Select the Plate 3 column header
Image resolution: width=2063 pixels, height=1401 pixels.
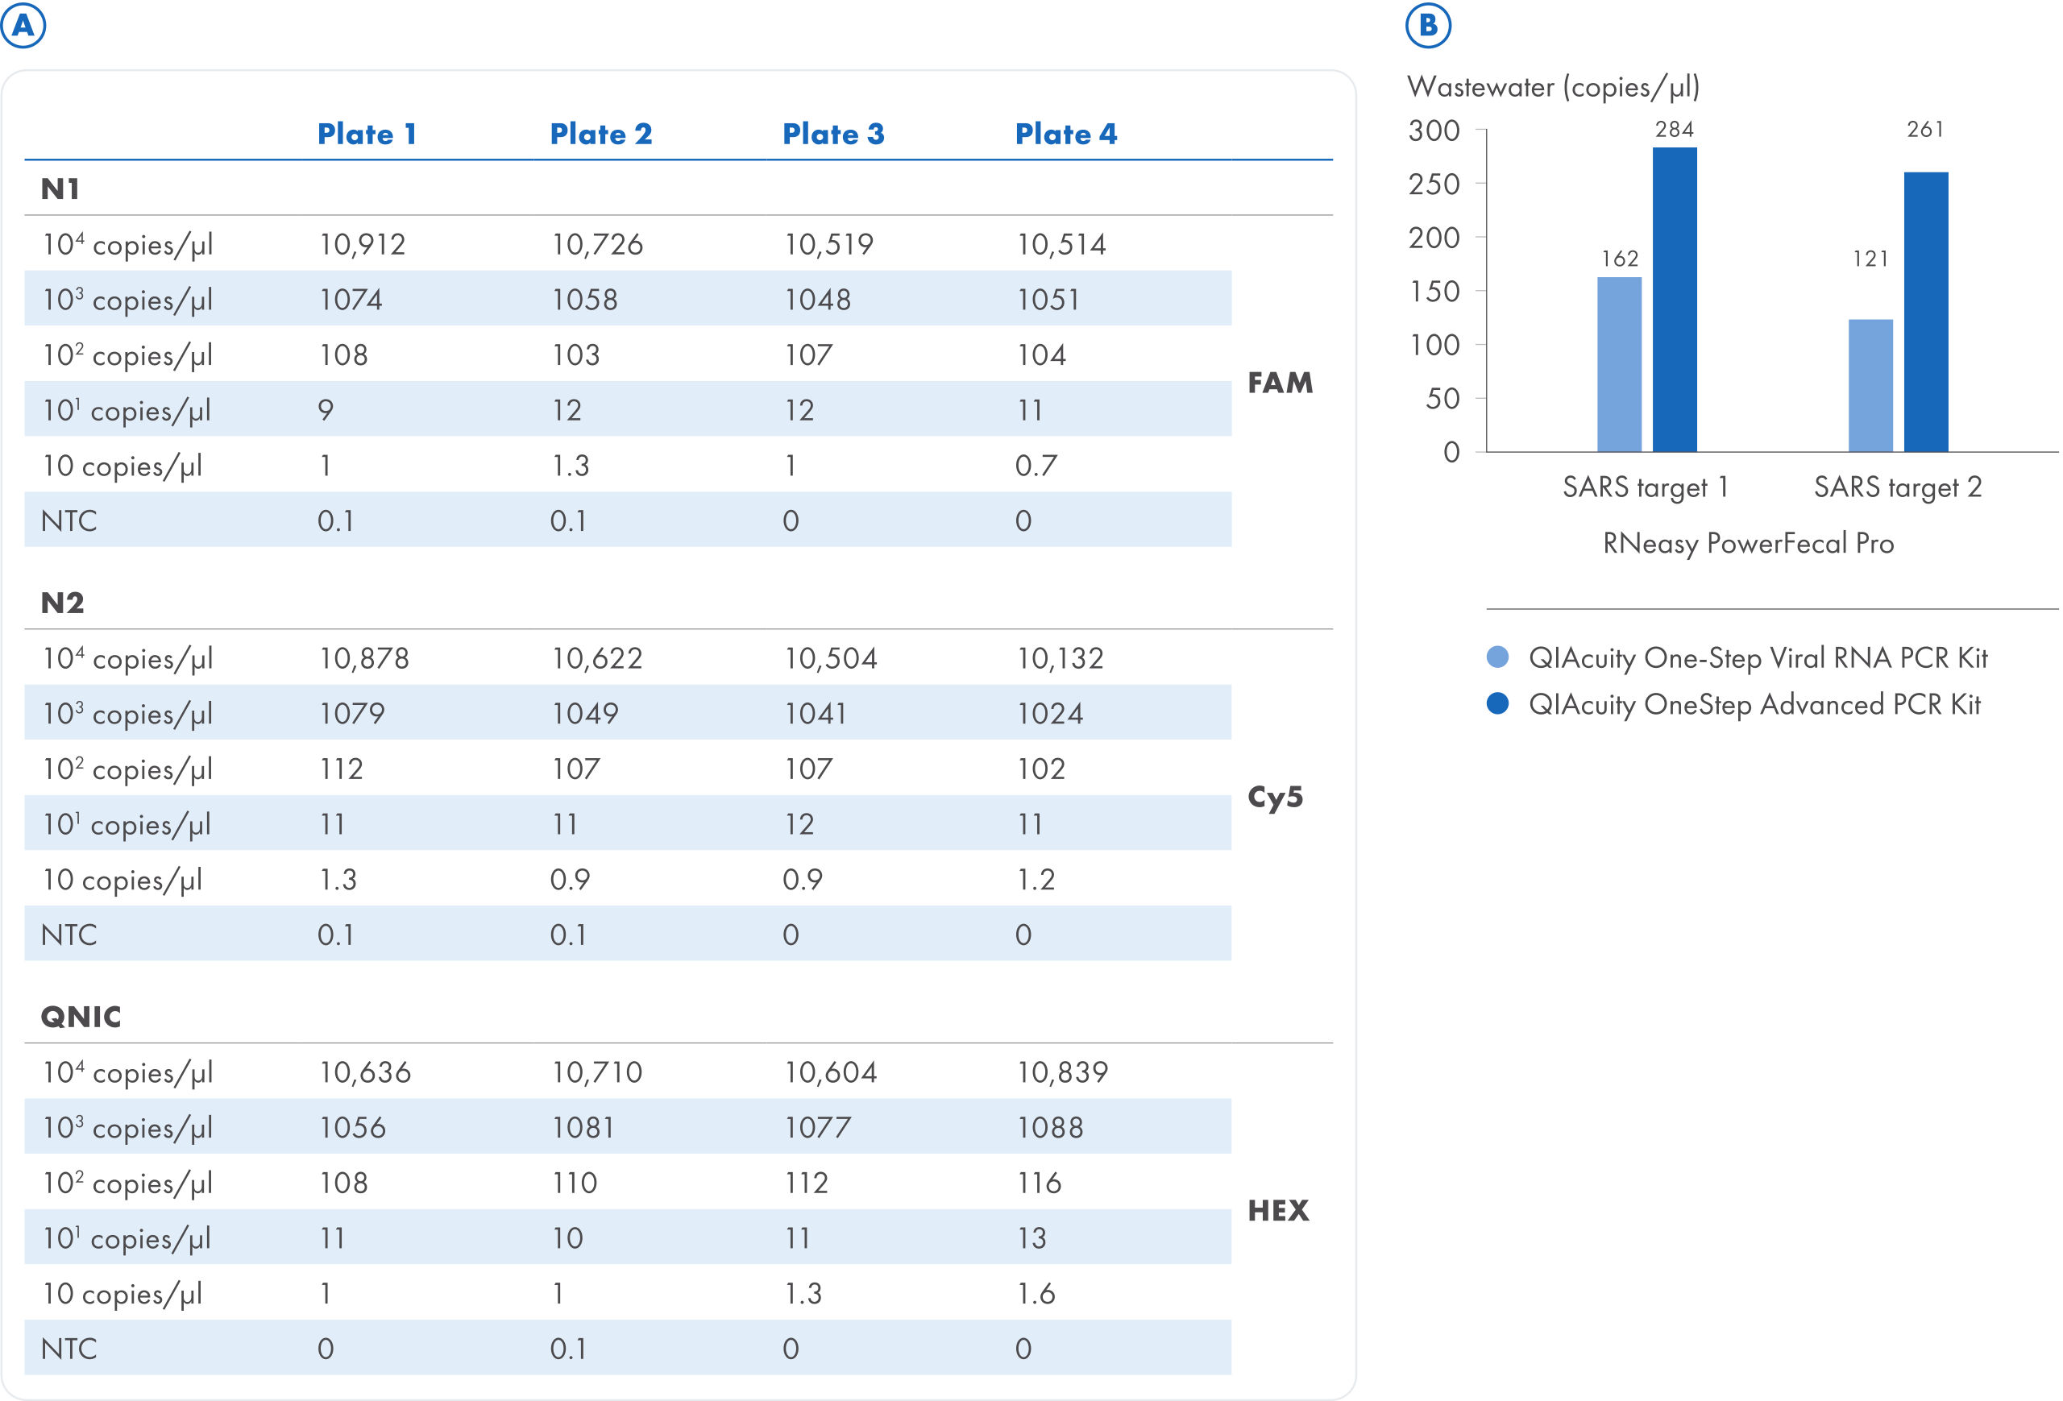[832, 134]
